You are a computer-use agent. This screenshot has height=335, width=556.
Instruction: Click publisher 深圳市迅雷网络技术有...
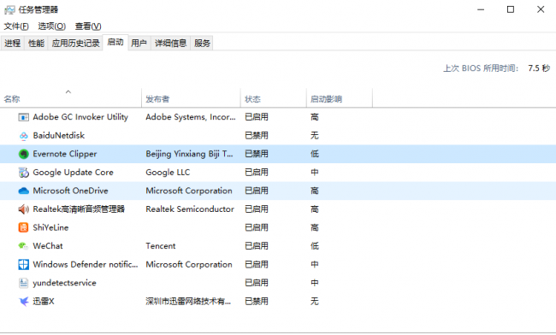(x=188, y=302)
